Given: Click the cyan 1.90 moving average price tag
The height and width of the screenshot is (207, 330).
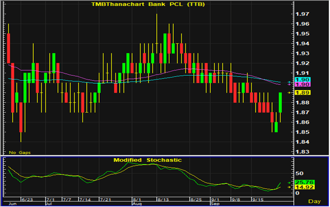Looking at the screenshot, I should pyautogui.click(x=300, y=80).
